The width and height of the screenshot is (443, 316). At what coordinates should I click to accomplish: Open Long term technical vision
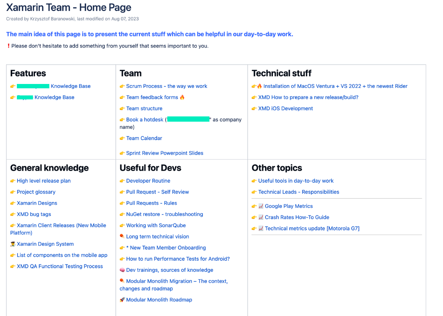click(157, 237)
